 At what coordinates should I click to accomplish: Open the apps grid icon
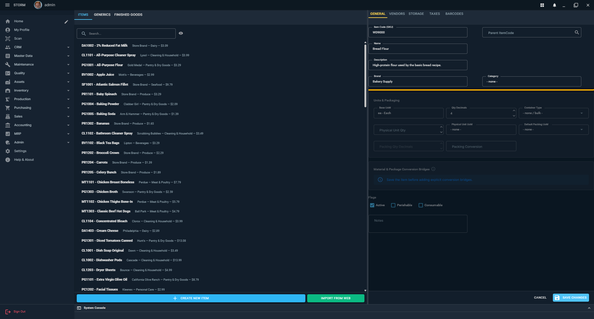click(x=542, y=5)
